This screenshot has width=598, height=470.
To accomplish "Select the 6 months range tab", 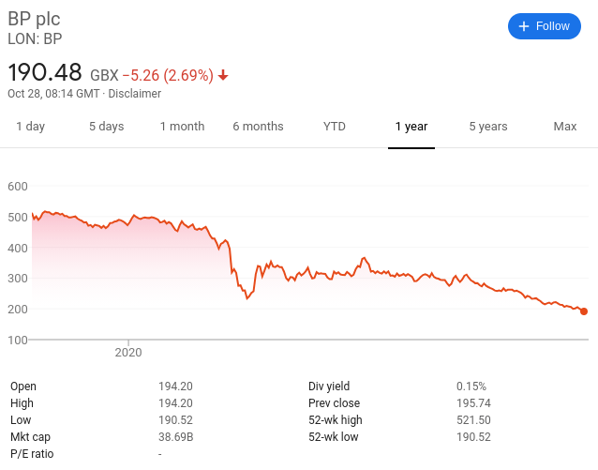I will [258, 127].
